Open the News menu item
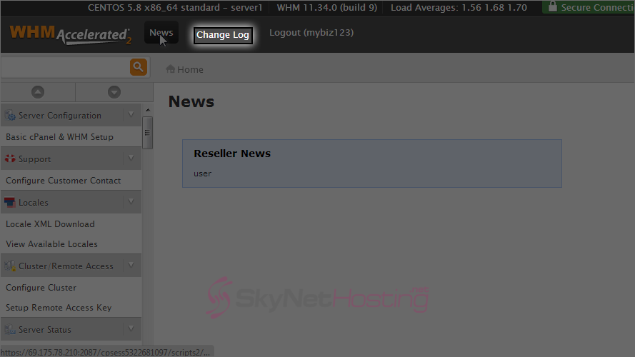 coord(161,32)
